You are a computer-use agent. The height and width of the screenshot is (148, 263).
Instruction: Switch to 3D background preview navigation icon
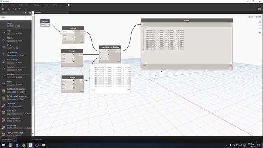point(258,17)
